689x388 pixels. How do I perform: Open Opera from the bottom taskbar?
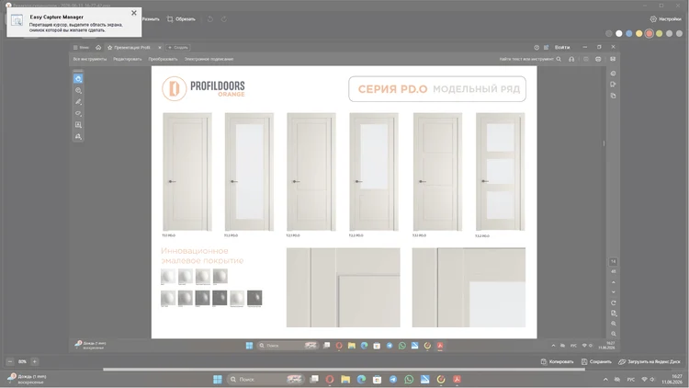[x=330, y=379]
